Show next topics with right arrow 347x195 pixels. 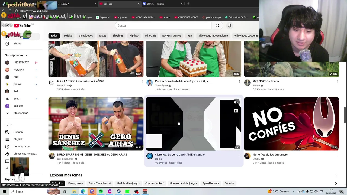click(336, 183)
